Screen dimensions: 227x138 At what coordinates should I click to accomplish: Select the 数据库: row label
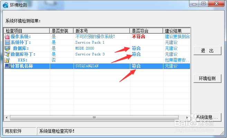[x=21, y=48]
